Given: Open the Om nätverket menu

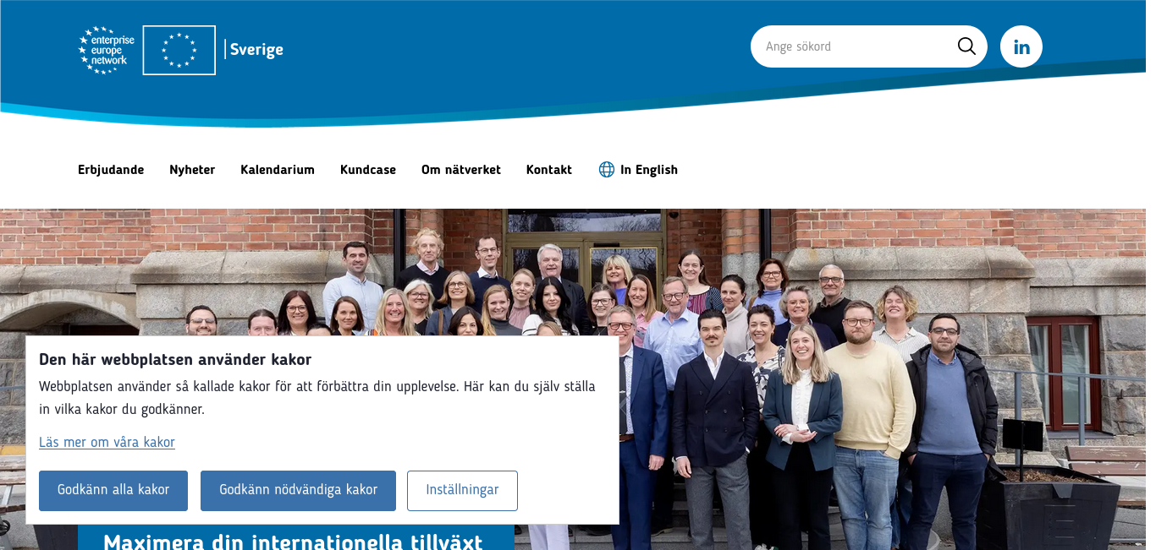Looking at the screenshot, I should click(461, 170).
